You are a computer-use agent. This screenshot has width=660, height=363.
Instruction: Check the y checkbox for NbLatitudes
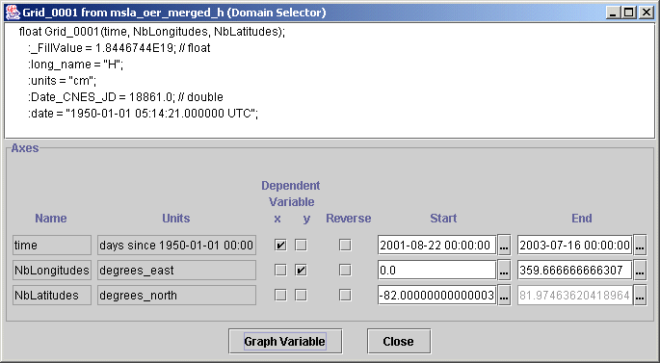pyautogui.click(x=301, y=296)
